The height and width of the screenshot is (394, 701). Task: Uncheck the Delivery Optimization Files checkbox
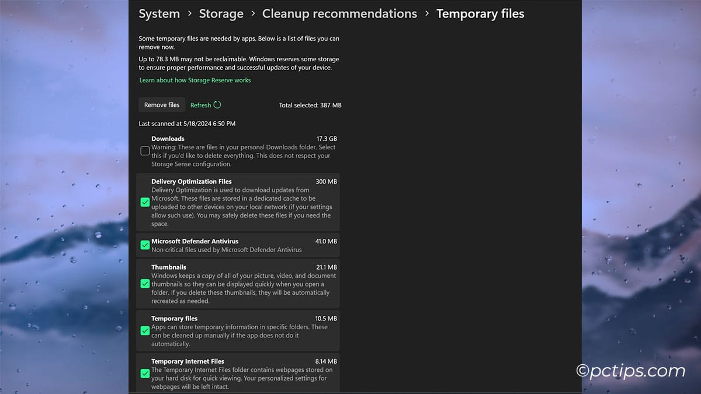(x=144, y=202)
